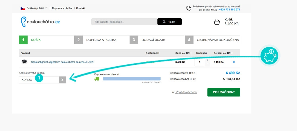This screenshot has width=297, height=131.
Task: Click the JH-D59 product thumbnail
Action: [x=24, y=62]
